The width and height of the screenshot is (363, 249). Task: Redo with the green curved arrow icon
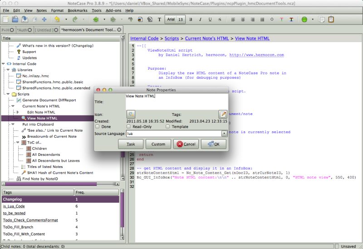75,19
